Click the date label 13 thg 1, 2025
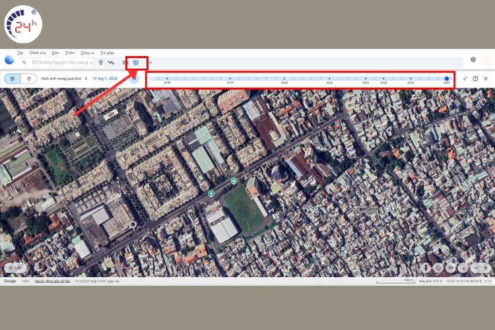The height and width of the screenshot is (330, 495). point(105,79)
